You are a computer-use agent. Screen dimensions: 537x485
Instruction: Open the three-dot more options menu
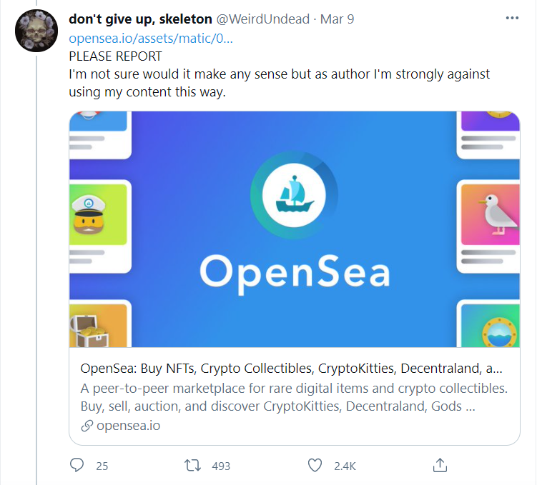click(x=512, y=18)
